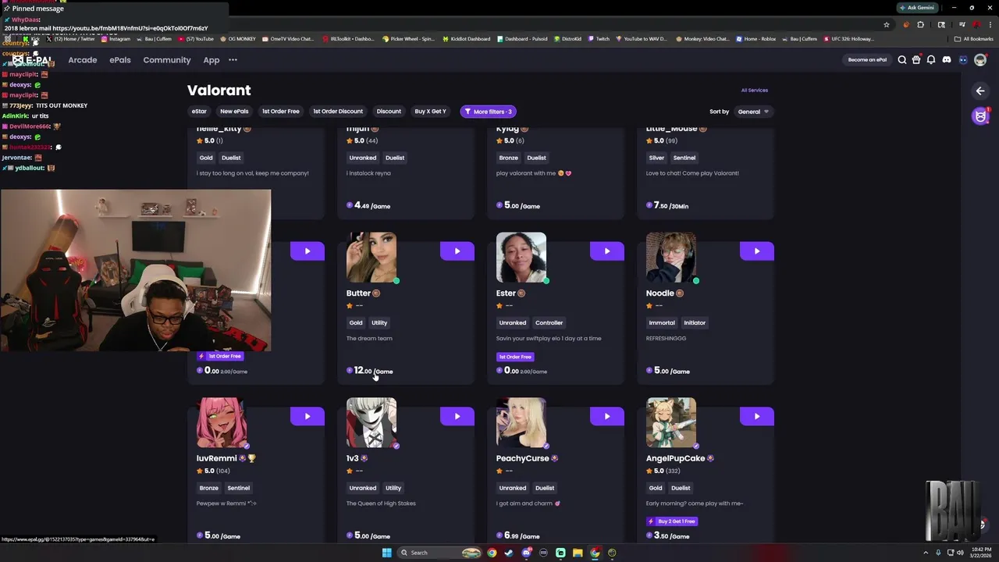Play AngelPupCake's voice intro

(x=757, y=416)
